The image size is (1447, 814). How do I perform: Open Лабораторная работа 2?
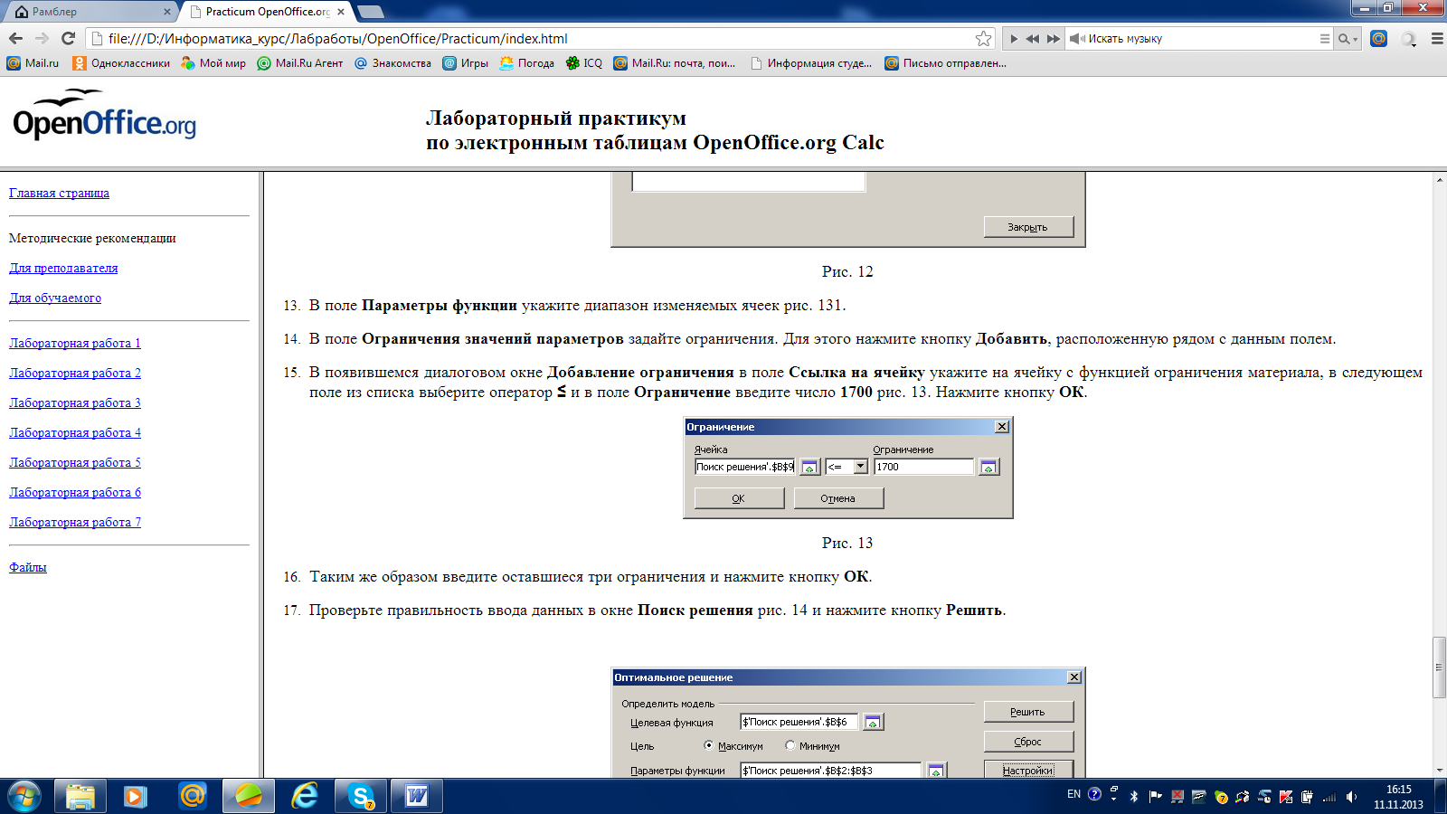pos(75,373)
